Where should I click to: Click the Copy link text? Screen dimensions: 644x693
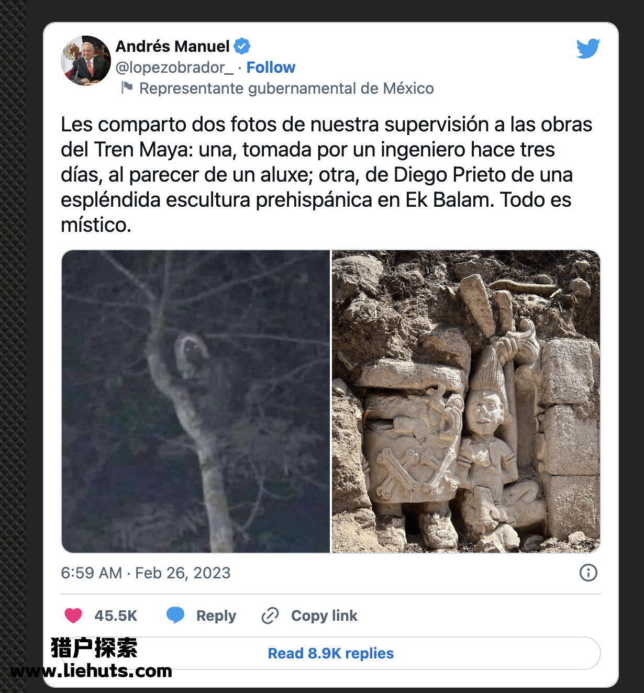[x=324, y=616]
